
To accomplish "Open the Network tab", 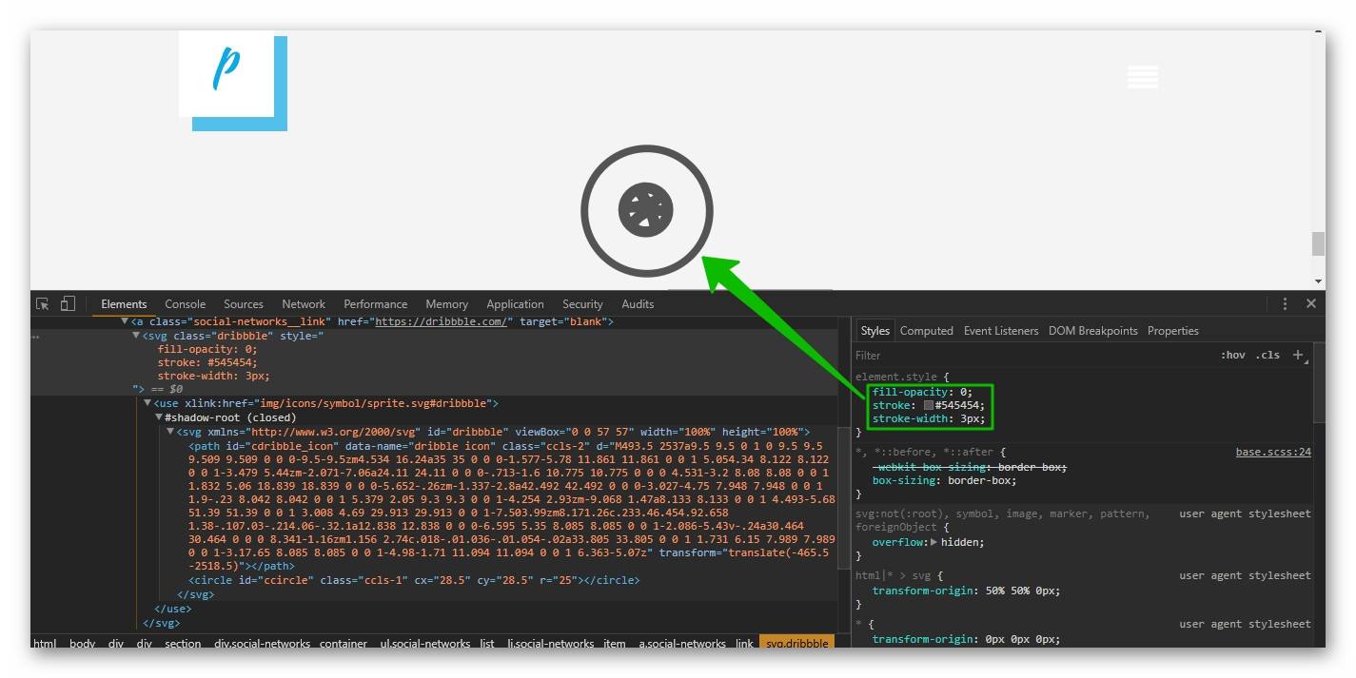I will (x=304, y=304).
